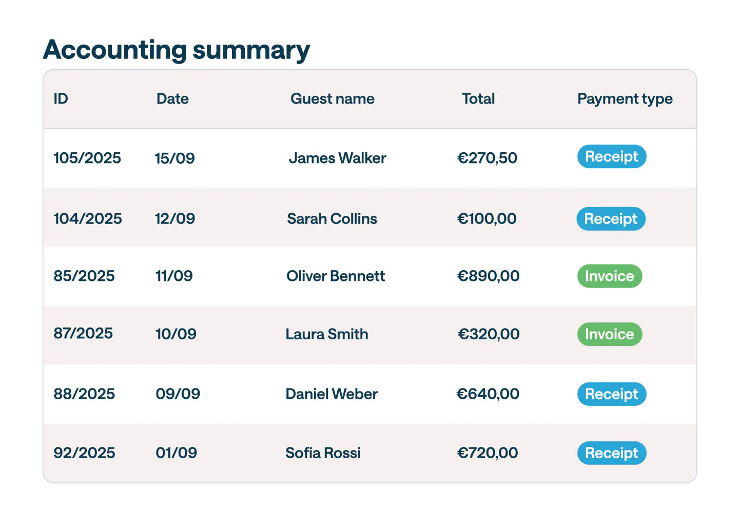
Task: Click the Receipt badge for Sarah Collins
Action: [x=611, y=219]
